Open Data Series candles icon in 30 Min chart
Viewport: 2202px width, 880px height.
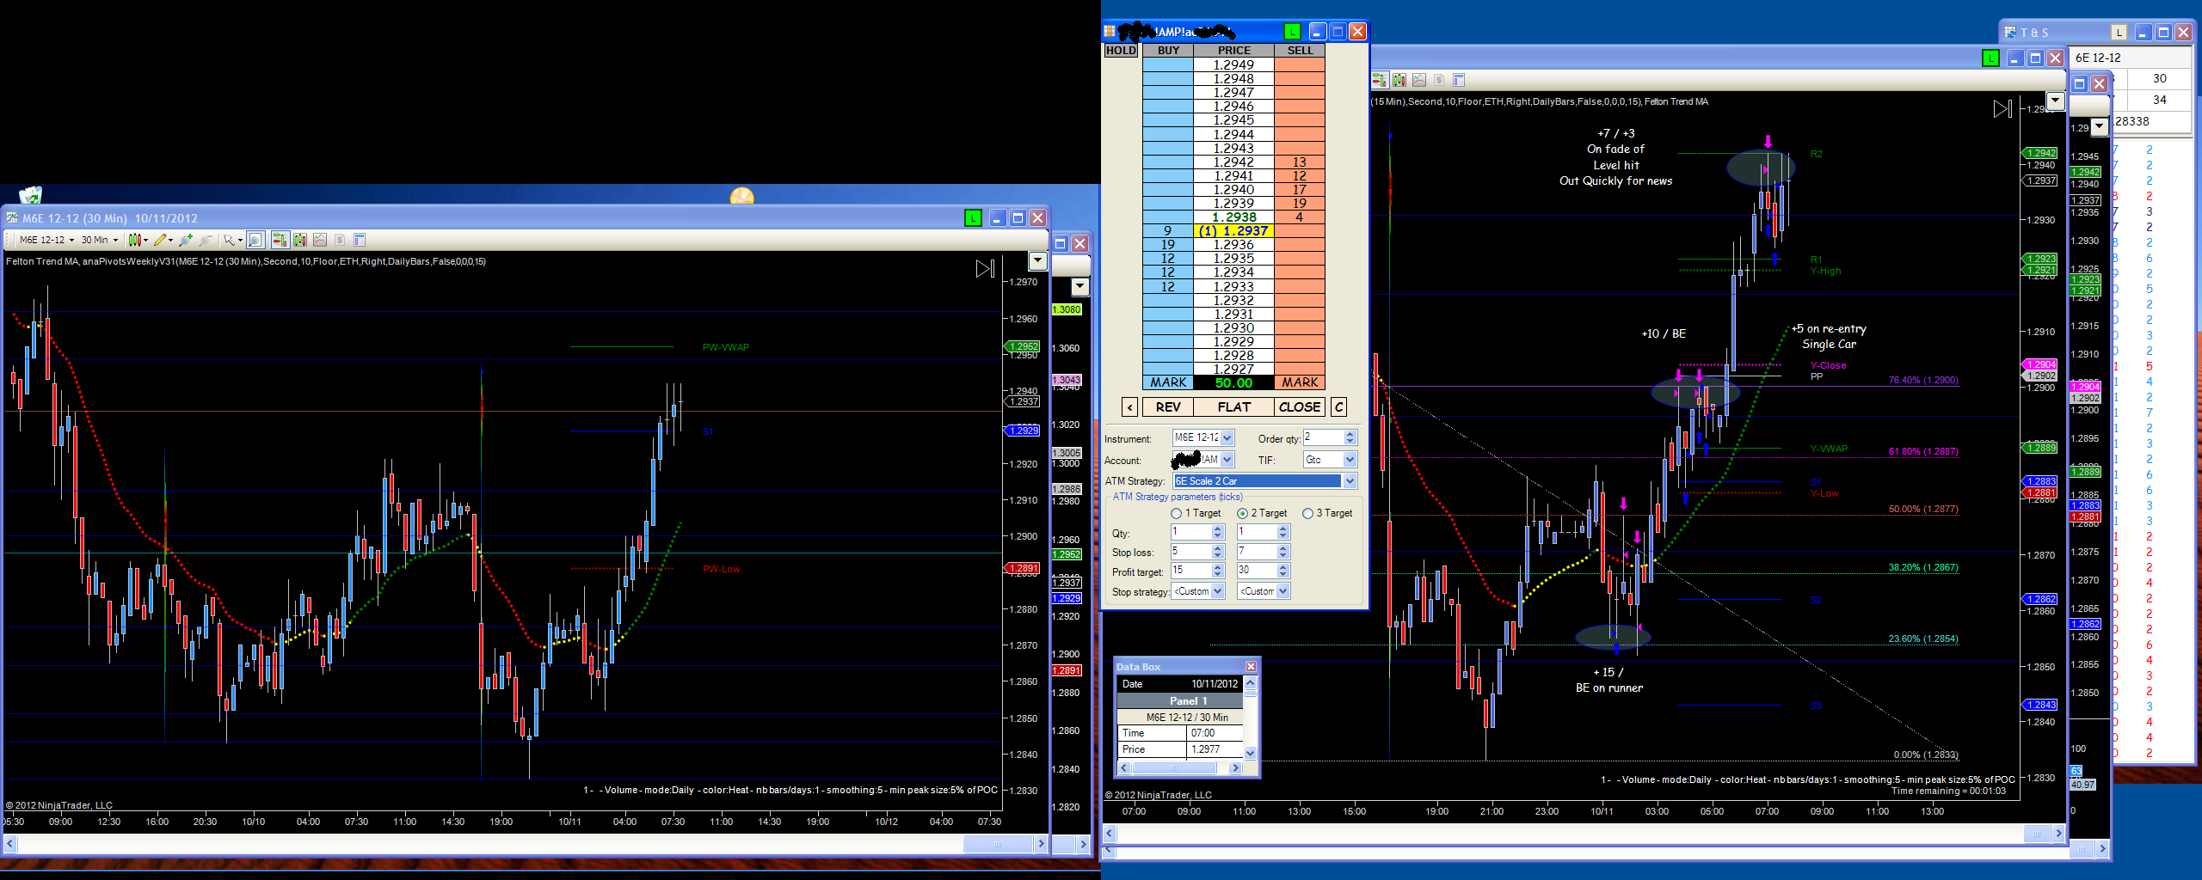pos(300,240)
